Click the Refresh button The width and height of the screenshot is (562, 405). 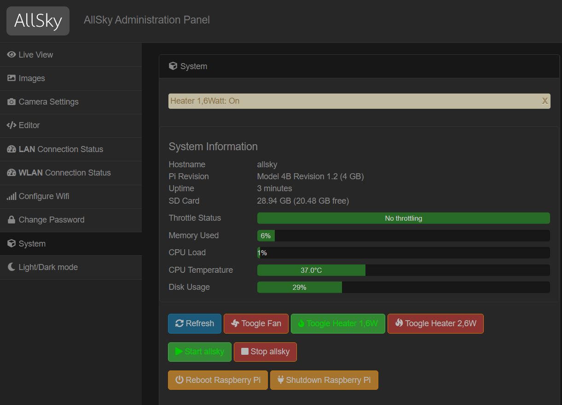point(195,323)
